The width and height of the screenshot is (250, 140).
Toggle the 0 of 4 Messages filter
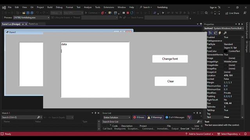tap(175, 117)
